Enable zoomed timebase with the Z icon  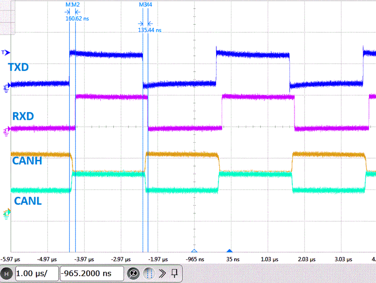click(134, 273)
